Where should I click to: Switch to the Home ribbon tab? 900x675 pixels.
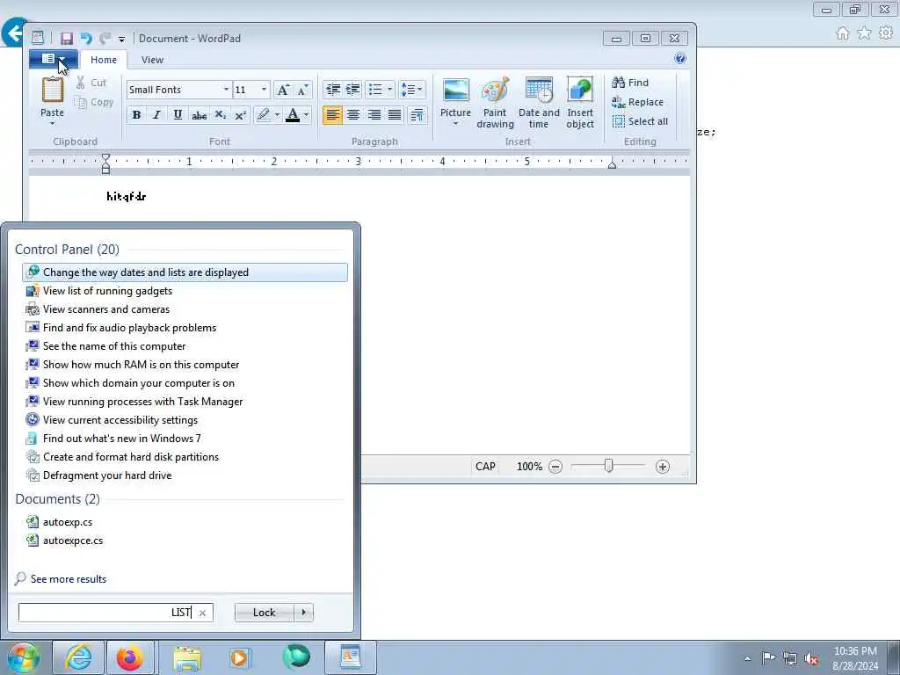[104, 60]
